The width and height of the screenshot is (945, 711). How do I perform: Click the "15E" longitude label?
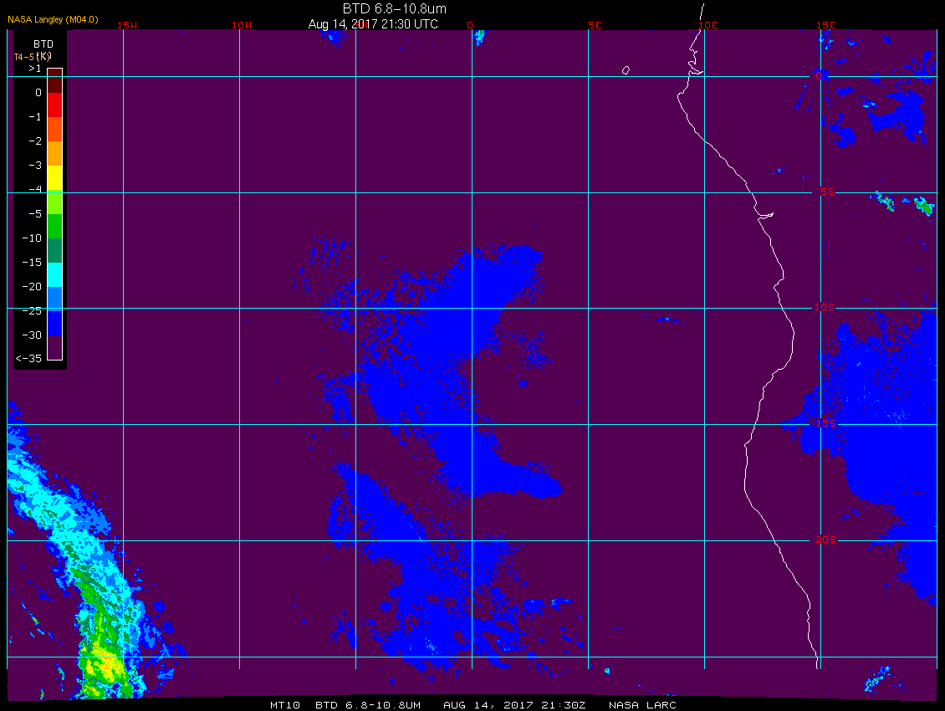825,25
